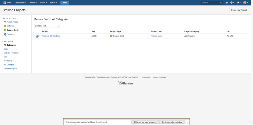Expand the Projects menu

[33, 3]
